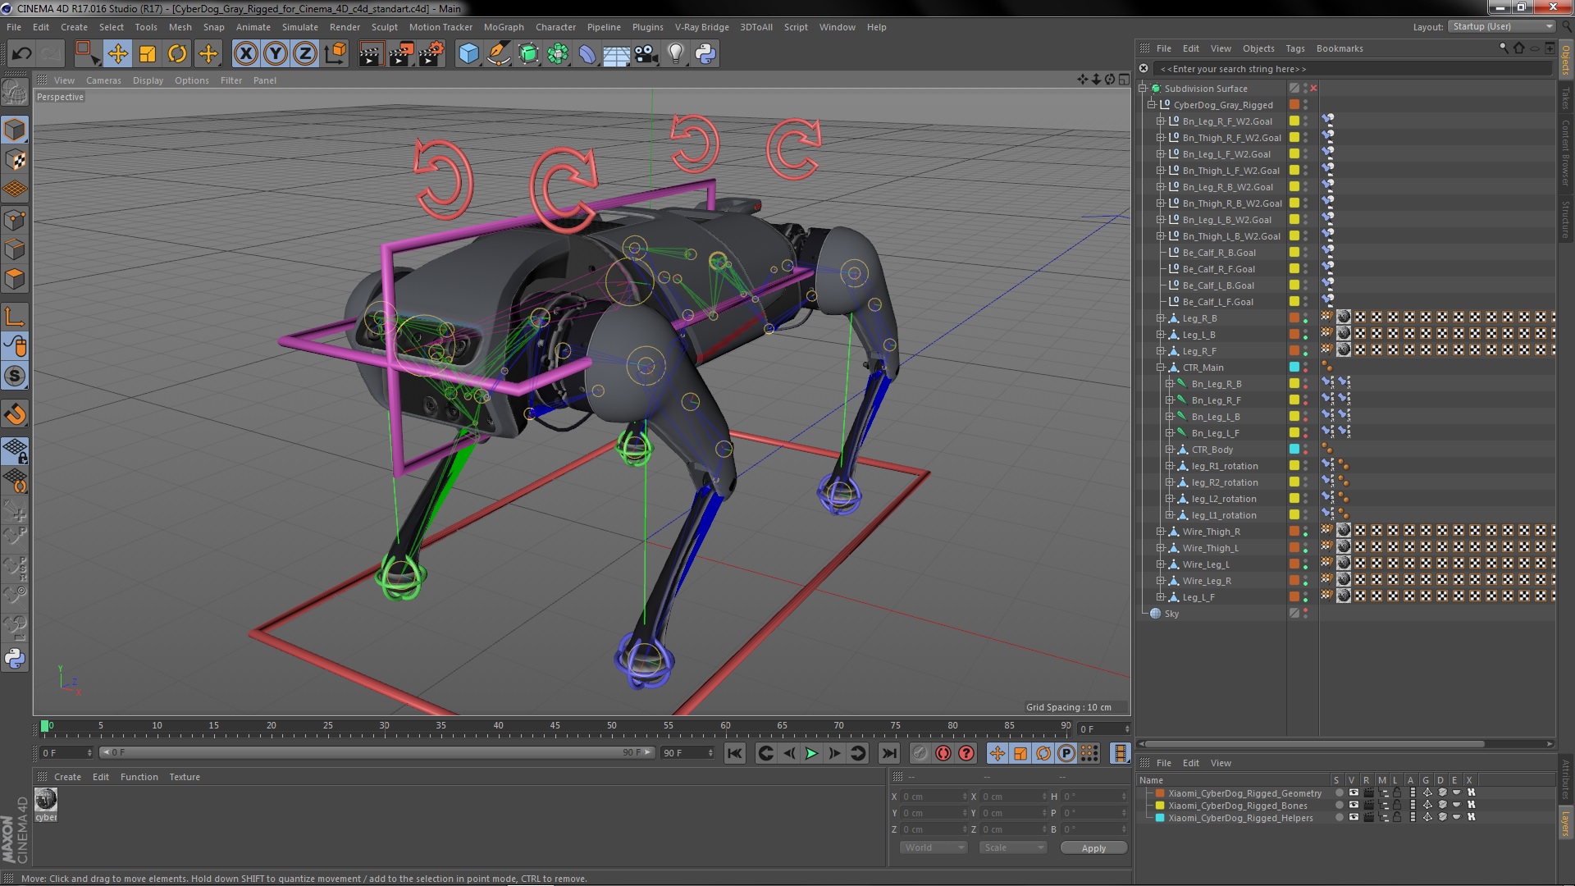
Task: Collapse the CTR_Main hierarchy
Action: [x=1161, y=368]
